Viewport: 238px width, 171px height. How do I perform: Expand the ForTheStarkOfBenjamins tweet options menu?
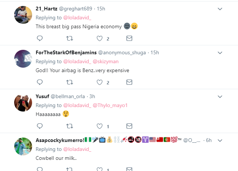(220, 52)
